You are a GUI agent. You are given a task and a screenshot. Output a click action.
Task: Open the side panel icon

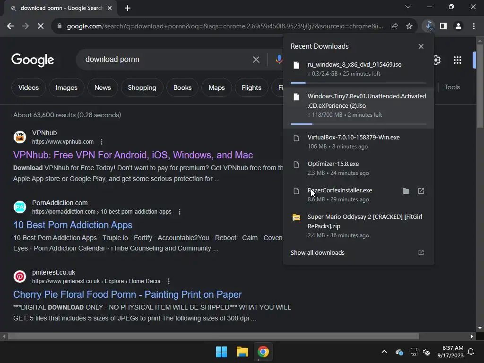click(x=443, y=26)
